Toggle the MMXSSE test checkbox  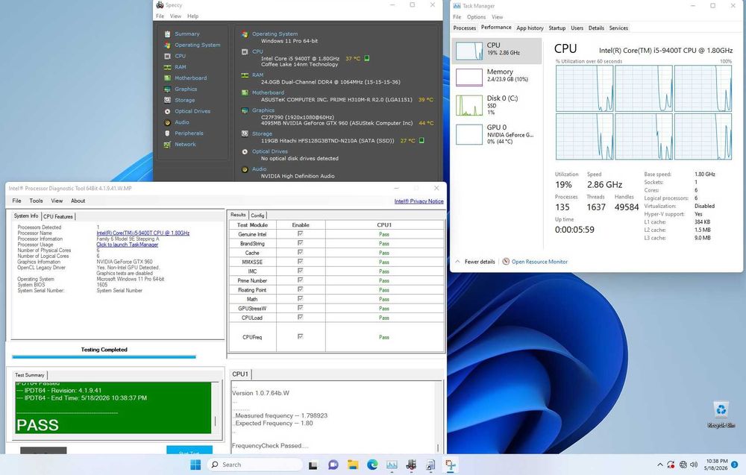pyautogui.click(x=300, y=262)
